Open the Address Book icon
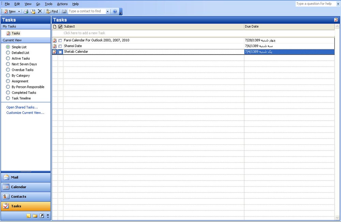Screen dimensions: 341x222 (64, 11)
